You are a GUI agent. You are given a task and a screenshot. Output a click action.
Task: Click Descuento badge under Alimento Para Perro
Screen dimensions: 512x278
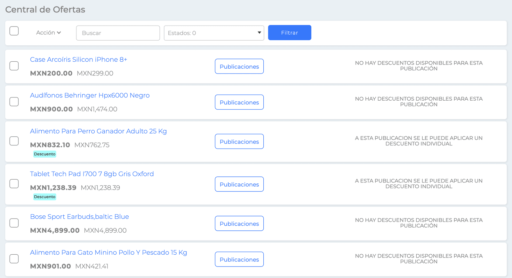pos(45,154)
